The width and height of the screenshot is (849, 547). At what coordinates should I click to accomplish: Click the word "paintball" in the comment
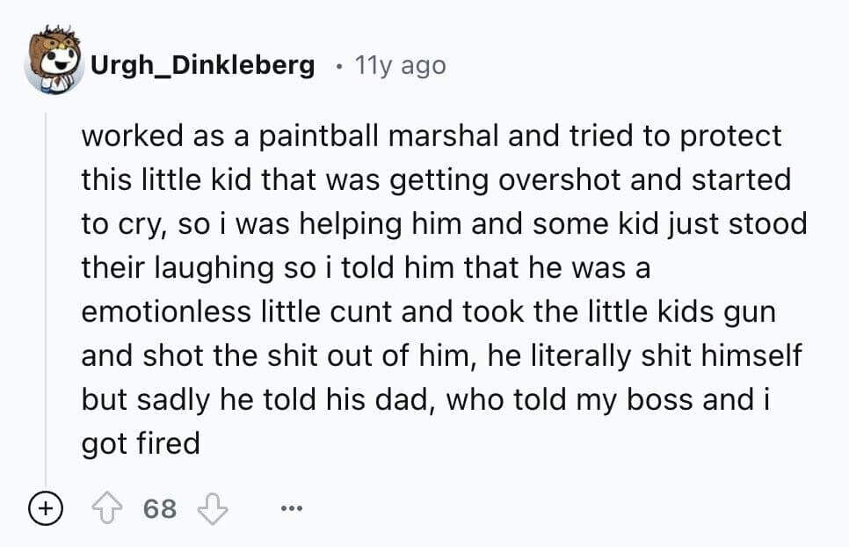[302, 136]
